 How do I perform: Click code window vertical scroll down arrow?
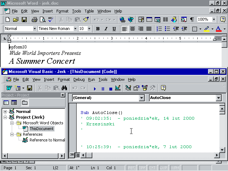click(222, 150)
